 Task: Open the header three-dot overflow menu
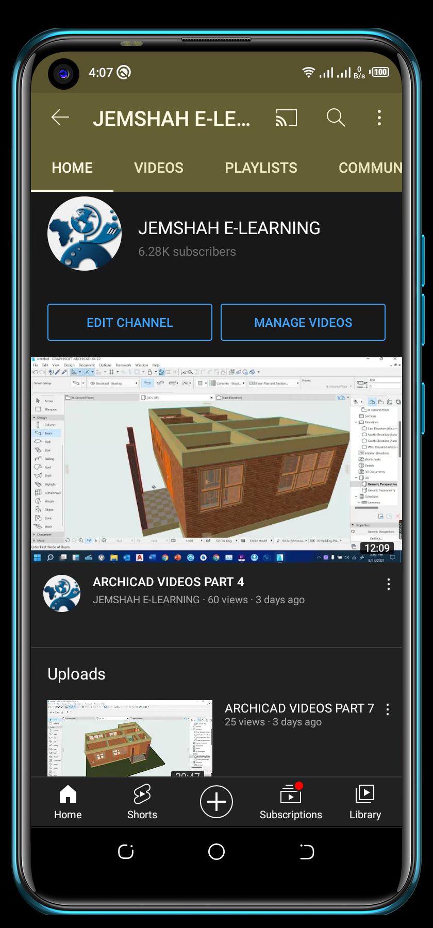(x=379, y=118)
